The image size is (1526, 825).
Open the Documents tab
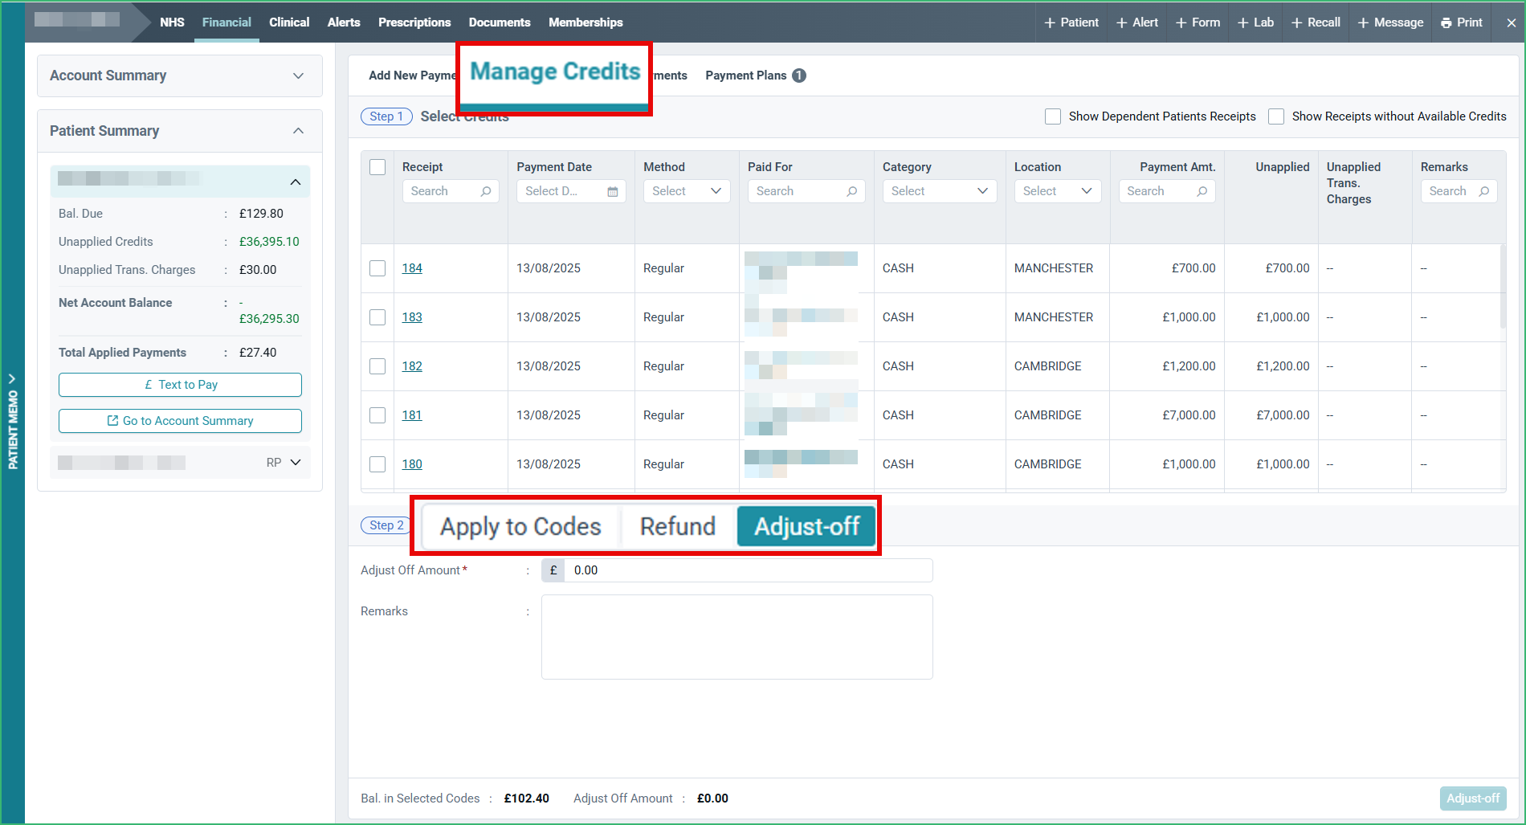click(x=500, y=22)
